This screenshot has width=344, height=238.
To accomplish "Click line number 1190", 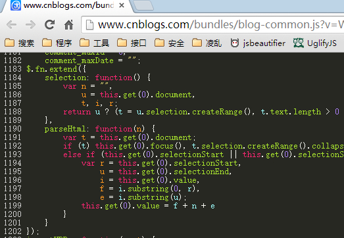I will [x=12, y=129].
